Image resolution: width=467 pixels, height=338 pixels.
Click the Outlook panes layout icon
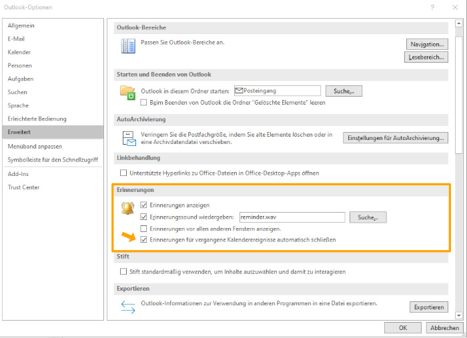127,46
